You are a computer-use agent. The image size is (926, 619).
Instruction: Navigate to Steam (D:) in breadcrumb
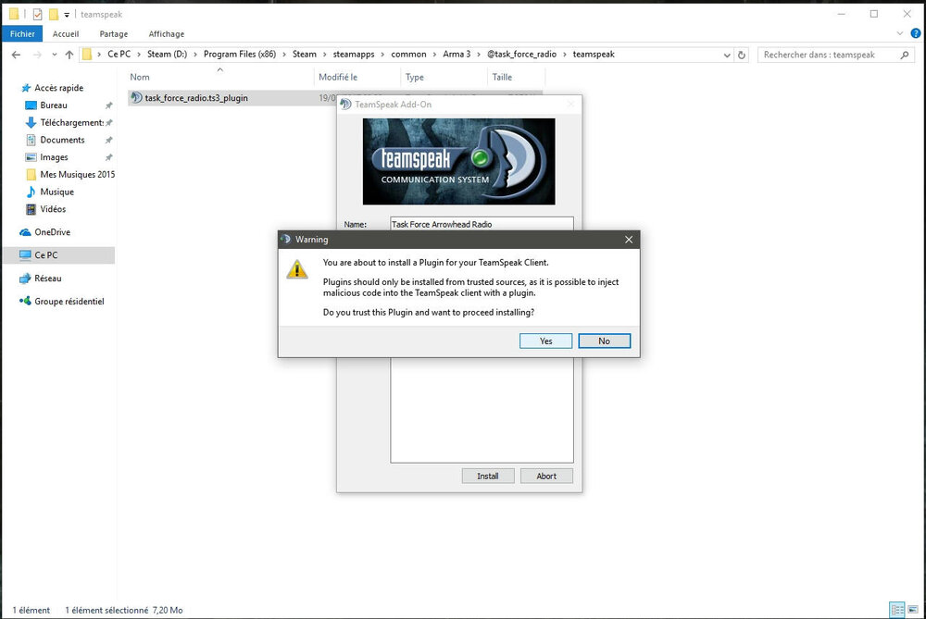pyautogui.click(x=167, y=55)
